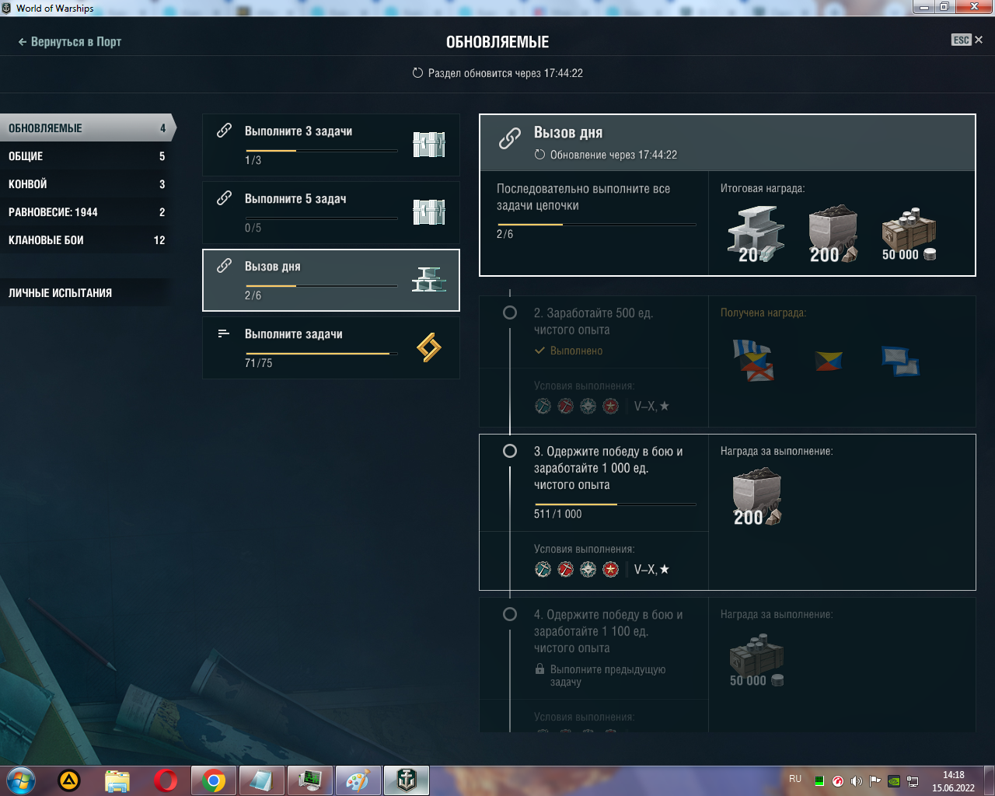Click the single red-yellow signal flag reward
The height and width of the screenshot is (796, 995).
click(829, 361)
